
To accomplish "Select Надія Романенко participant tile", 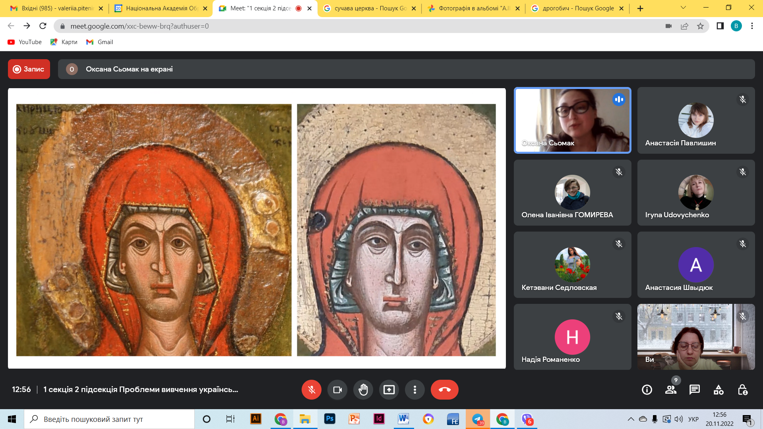I will tap(573, 337).
